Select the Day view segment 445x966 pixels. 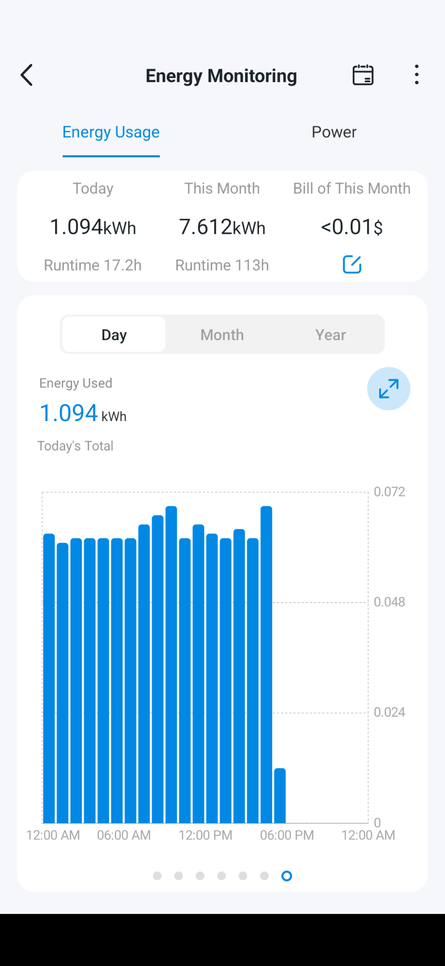pos(114,335)
